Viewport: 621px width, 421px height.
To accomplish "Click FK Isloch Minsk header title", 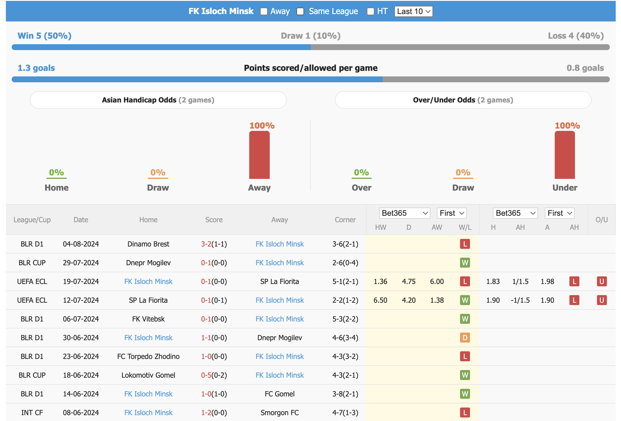I will tap(221, 11).
